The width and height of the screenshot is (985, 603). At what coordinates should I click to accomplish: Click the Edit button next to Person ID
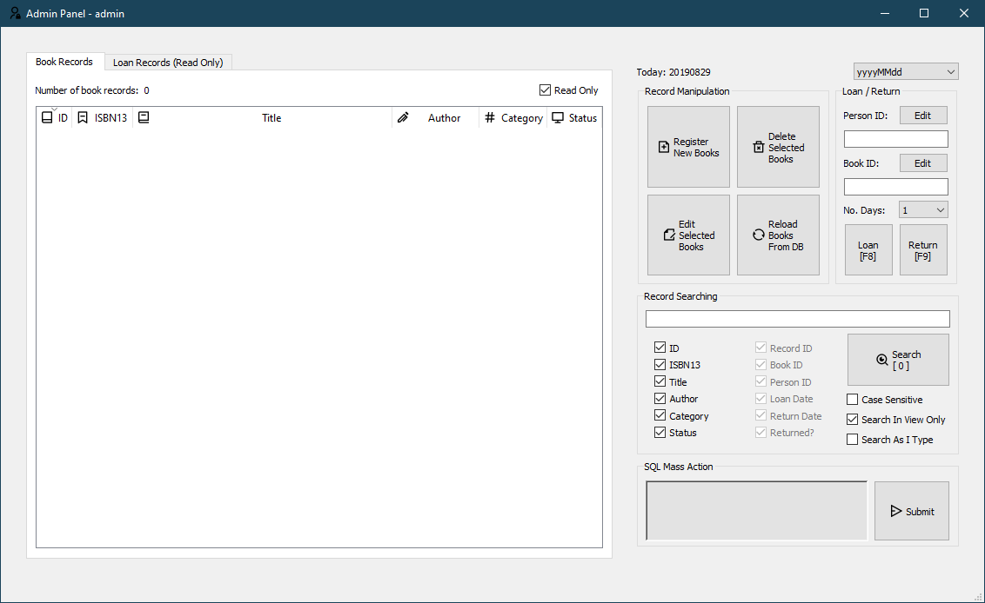pos(923,115)
